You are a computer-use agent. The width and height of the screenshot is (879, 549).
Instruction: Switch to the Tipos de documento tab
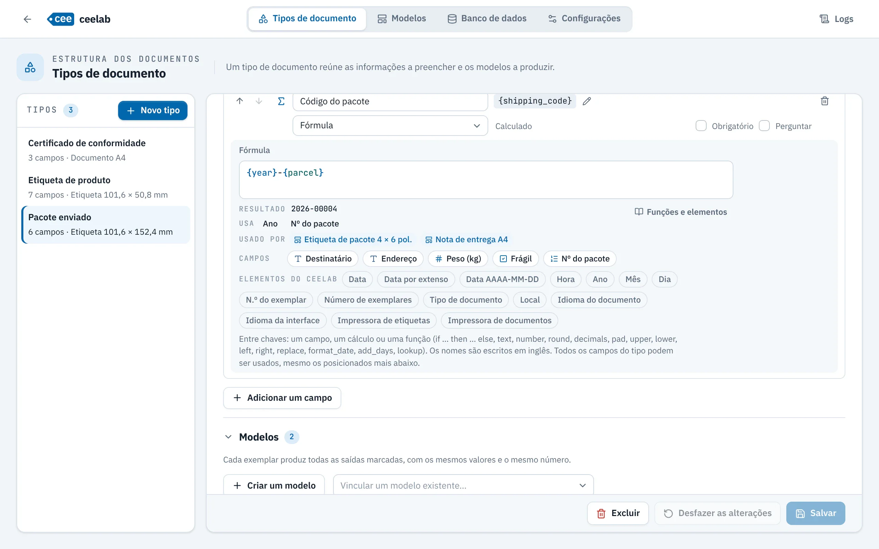click(x=308, y=19)
